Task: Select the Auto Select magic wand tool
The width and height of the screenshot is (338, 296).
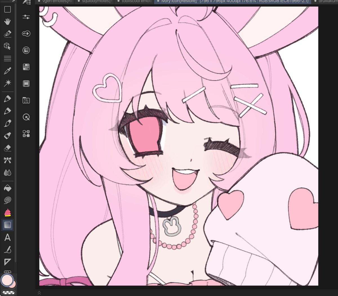Action: [x=8, y=83]
